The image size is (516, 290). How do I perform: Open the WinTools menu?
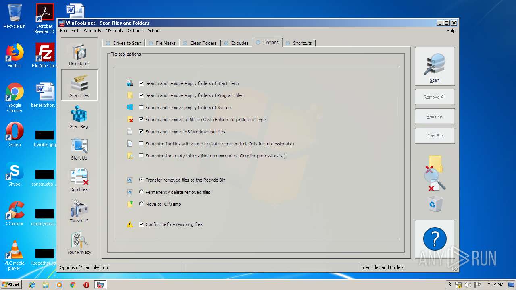tap(92, 31)
